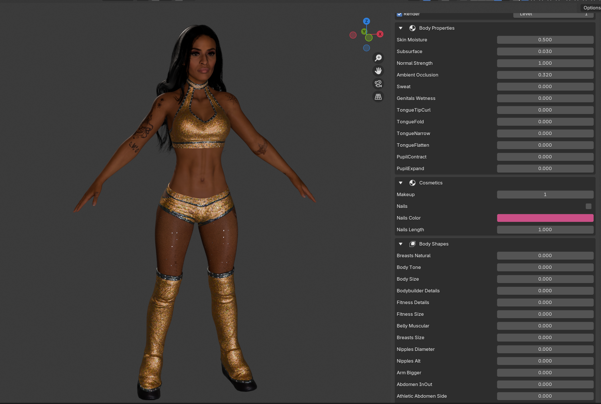Click the TongueFold value field
The width and height of the screenshot is (601, 404).
click(x=545, y=122)
